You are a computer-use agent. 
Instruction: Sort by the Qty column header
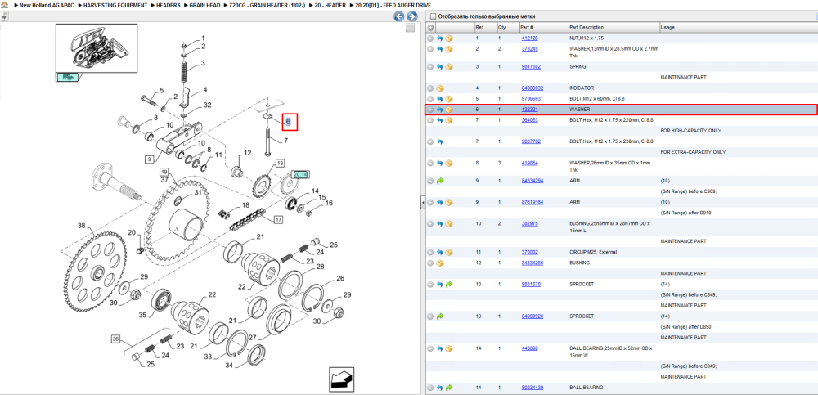(x=501, y=28)
